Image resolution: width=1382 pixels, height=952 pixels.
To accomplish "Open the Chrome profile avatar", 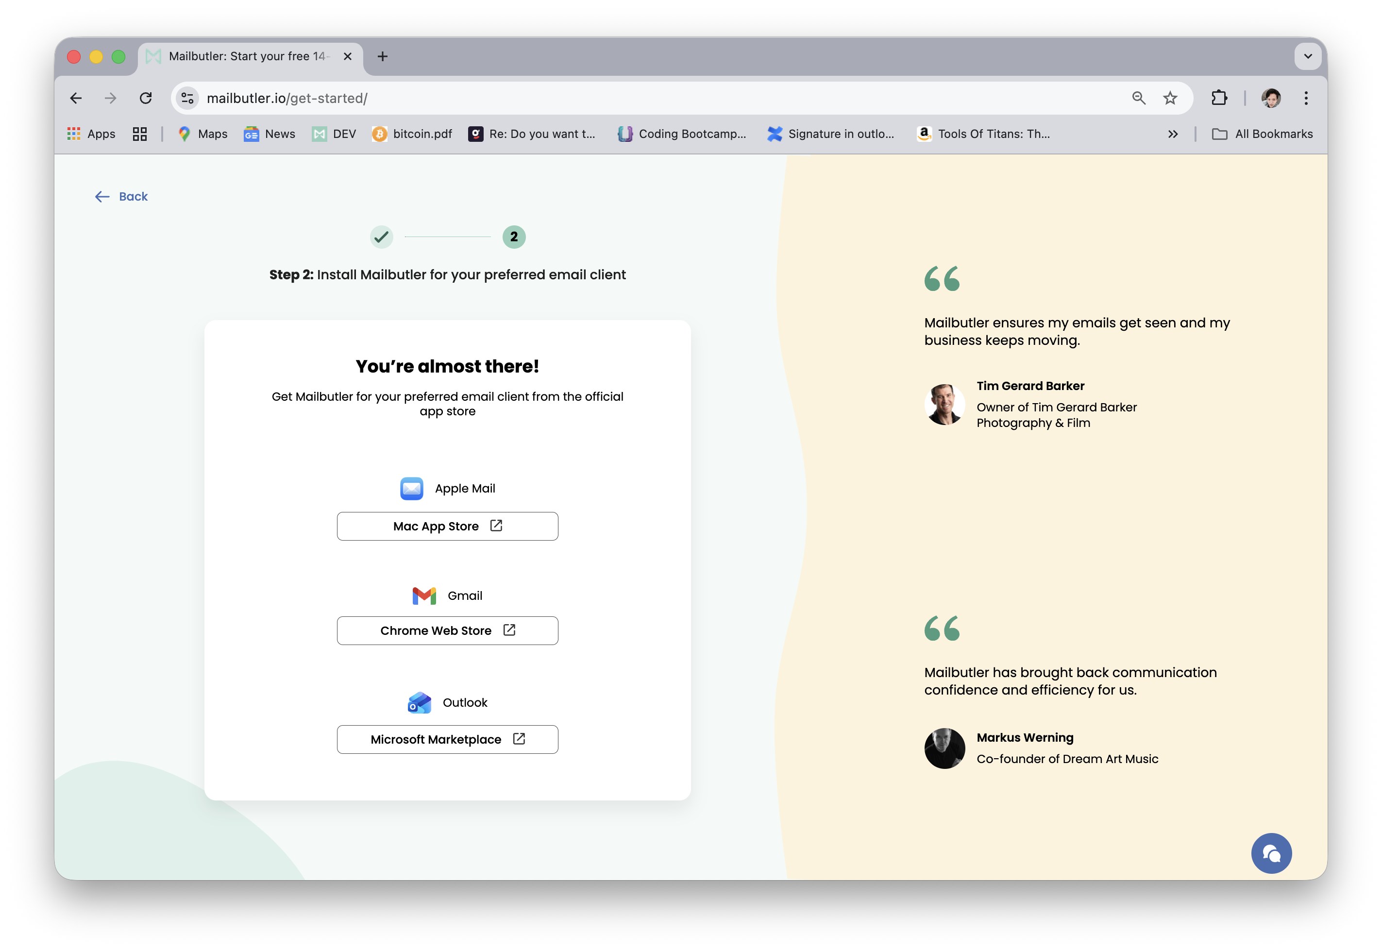I will point(1270,98).
